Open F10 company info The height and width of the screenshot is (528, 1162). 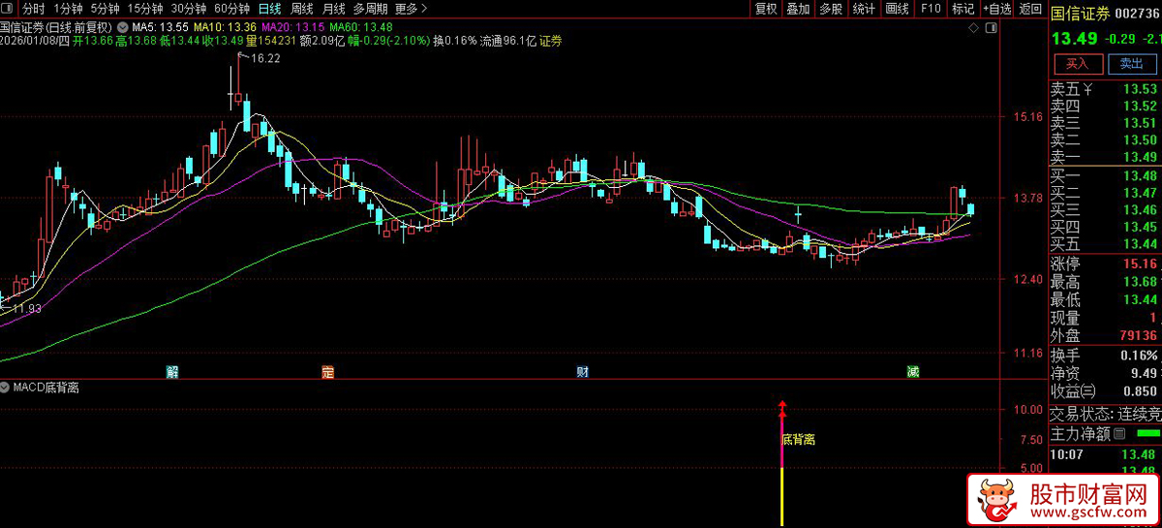tap(931, 9)
